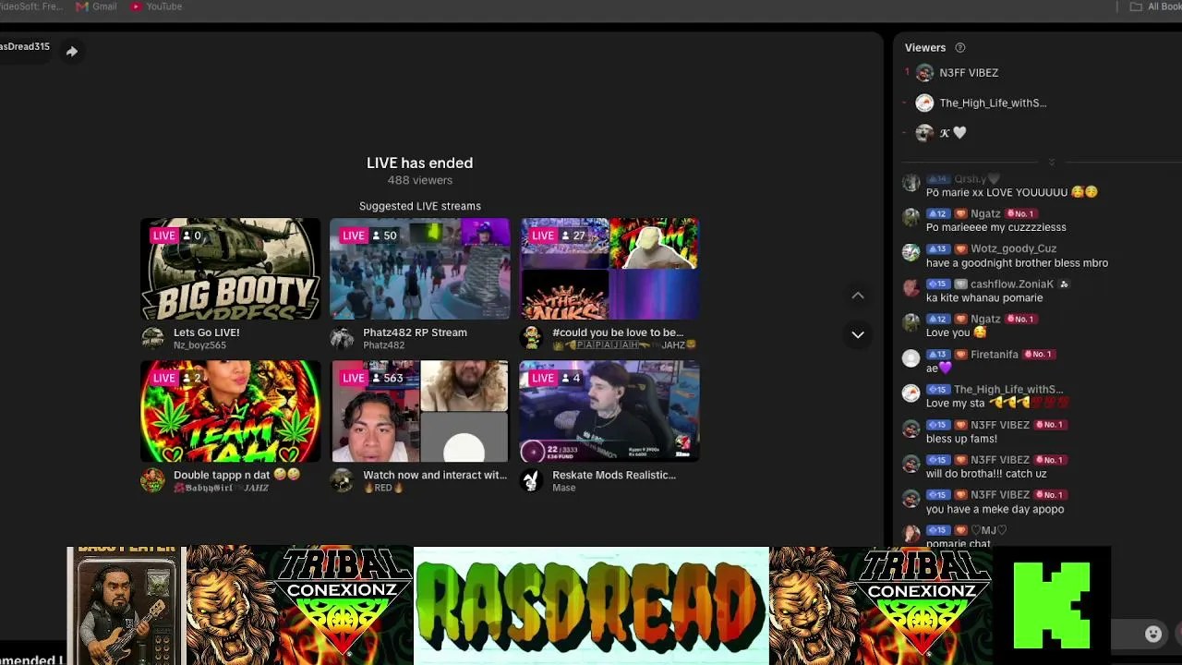1182x665 pixels.
Task: Open the Big Booty Express LIVE thumbnail
Action: [231, 269]
